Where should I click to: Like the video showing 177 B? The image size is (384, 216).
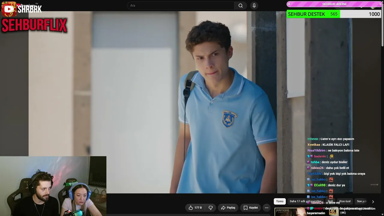click(195, 208)
